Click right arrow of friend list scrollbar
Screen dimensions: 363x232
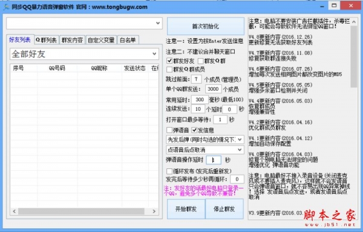(x=154, y=211)
